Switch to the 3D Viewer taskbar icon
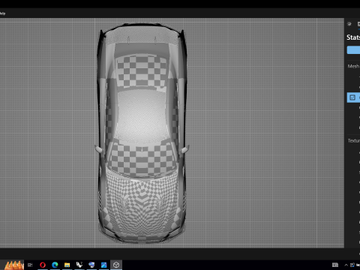 point(116,265)
